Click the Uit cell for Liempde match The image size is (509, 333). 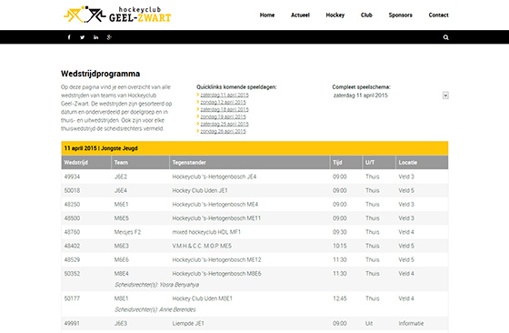click(369, 324)
